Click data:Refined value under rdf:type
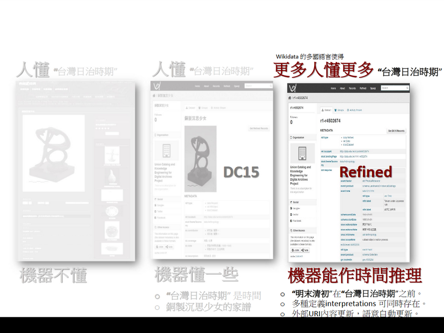This screenshot has width=444, height=333. [x=348, y=138]
